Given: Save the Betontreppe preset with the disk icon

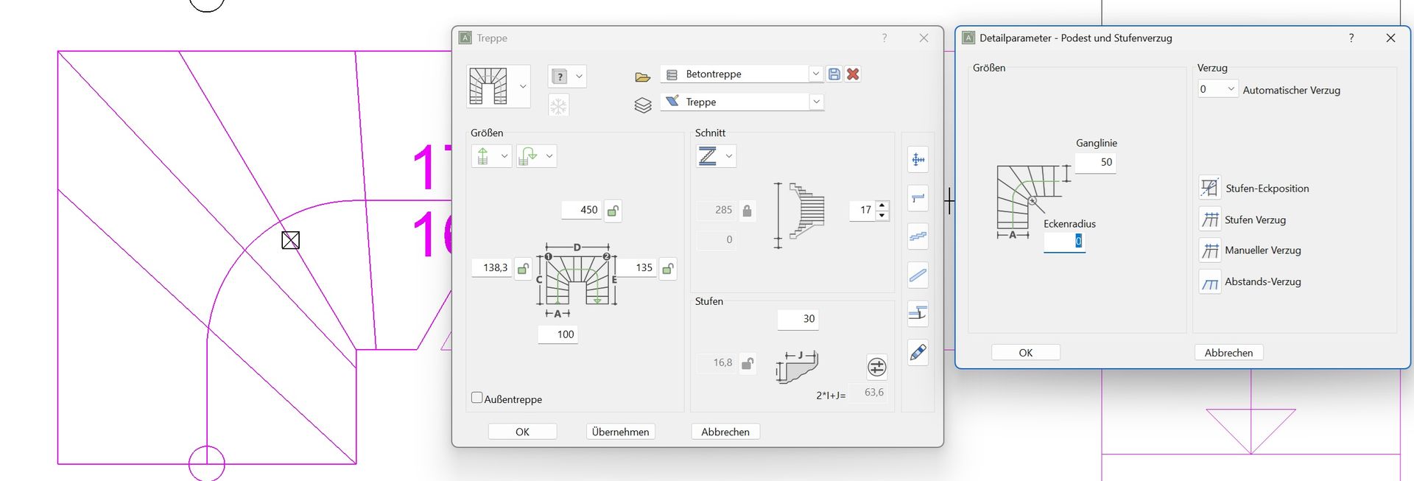Looking at the screenshot, I should click(834, 74).
